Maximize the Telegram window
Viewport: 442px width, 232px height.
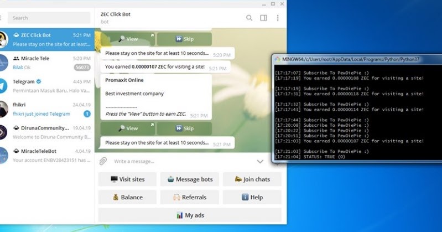coord(273,4)
